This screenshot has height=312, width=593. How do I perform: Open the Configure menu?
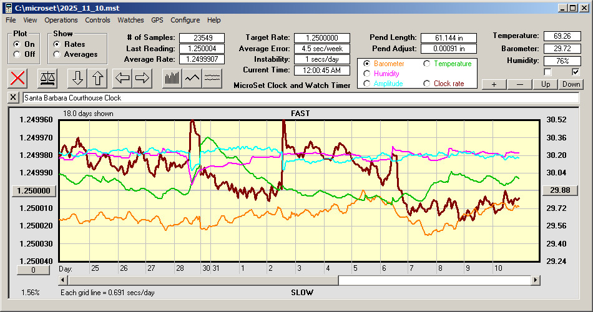click(185, 20)
